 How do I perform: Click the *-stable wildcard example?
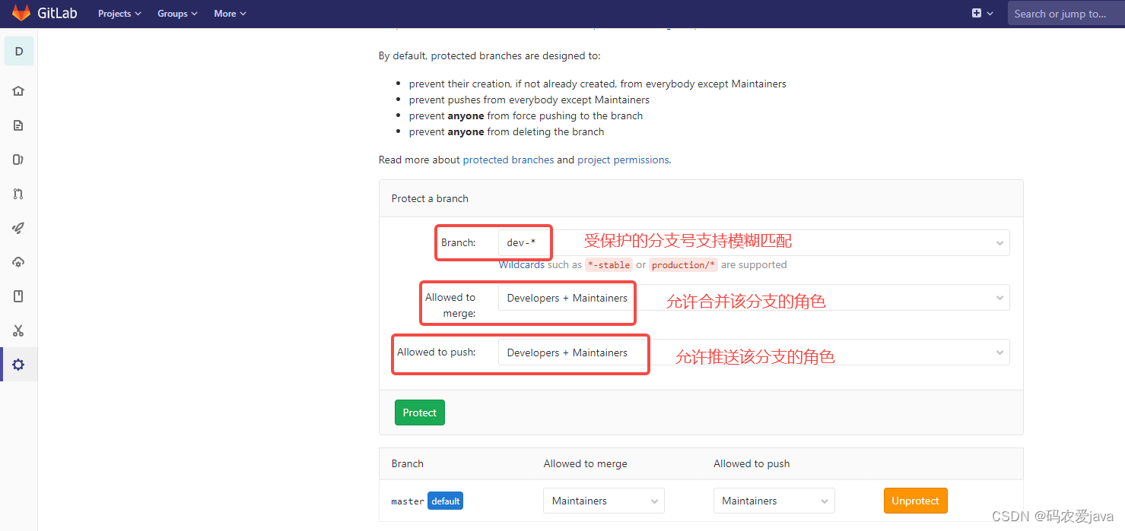(x=609, y=264)
